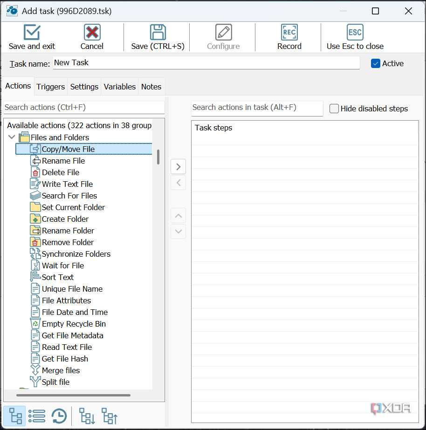Click the Empty Recycle Bin icon

[35, 324]
